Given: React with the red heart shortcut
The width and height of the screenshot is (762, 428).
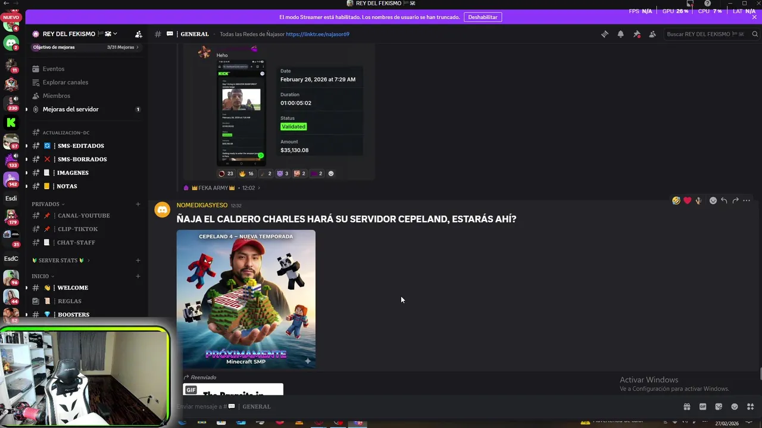Looking at the screenshot, I should 687,201.
